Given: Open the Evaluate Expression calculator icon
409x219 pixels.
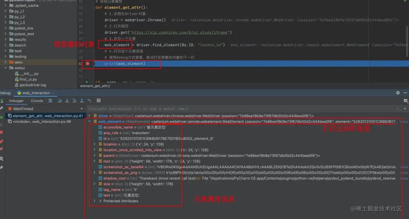Looking at the screenshot, I should tap(98, 101).
